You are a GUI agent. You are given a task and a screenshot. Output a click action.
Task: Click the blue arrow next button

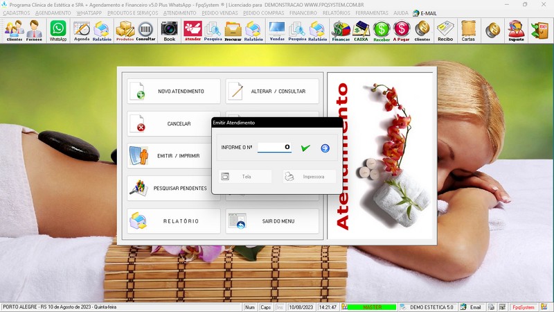coord(325,148)
